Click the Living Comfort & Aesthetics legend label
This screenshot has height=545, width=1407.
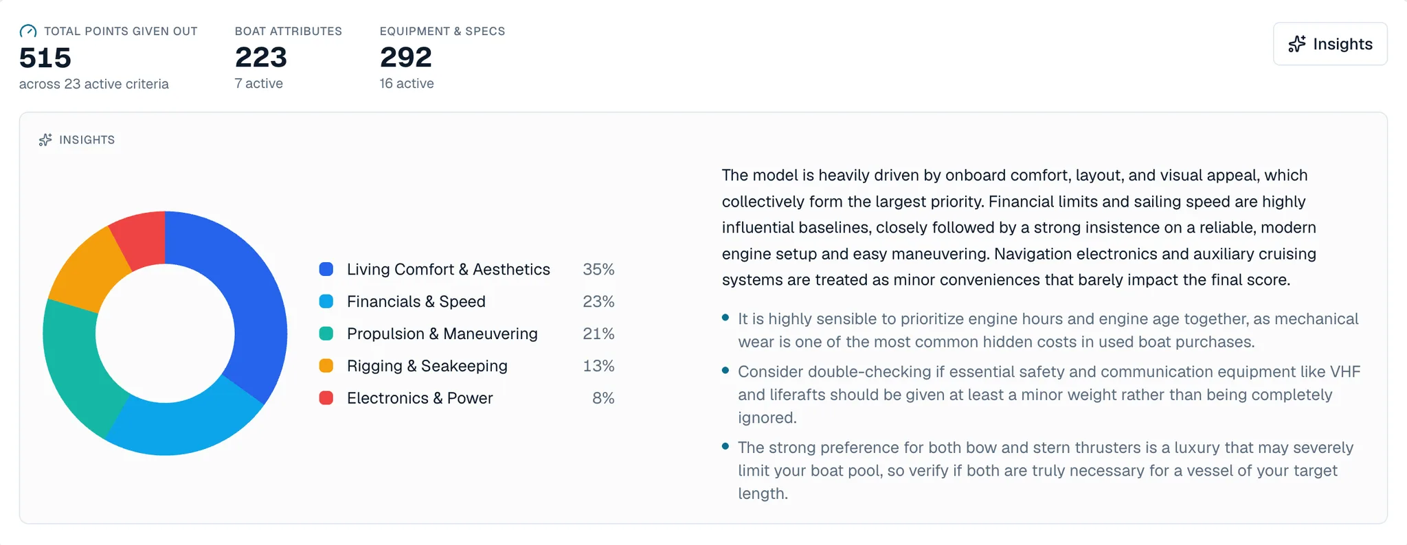tap(449, 269)
